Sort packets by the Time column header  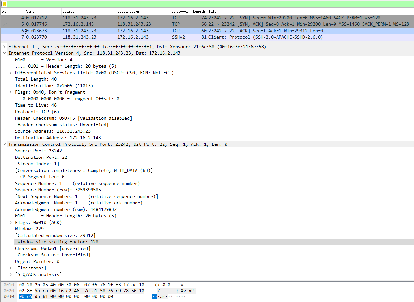pos(43,11)
